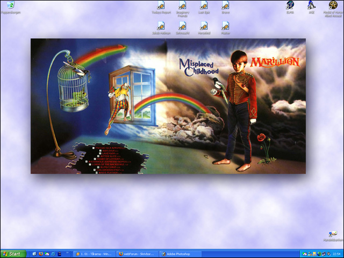Click the green globe tray icon
Viewport: 344px width, 258px height.
(x=319, y=254)
